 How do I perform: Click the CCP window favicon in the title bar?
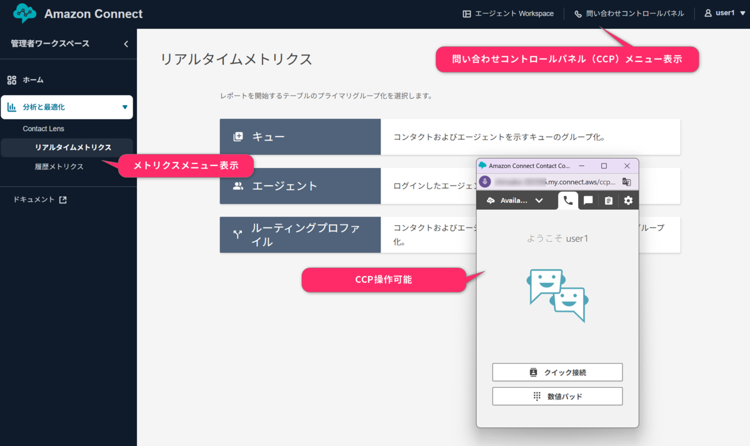point(482,166)
